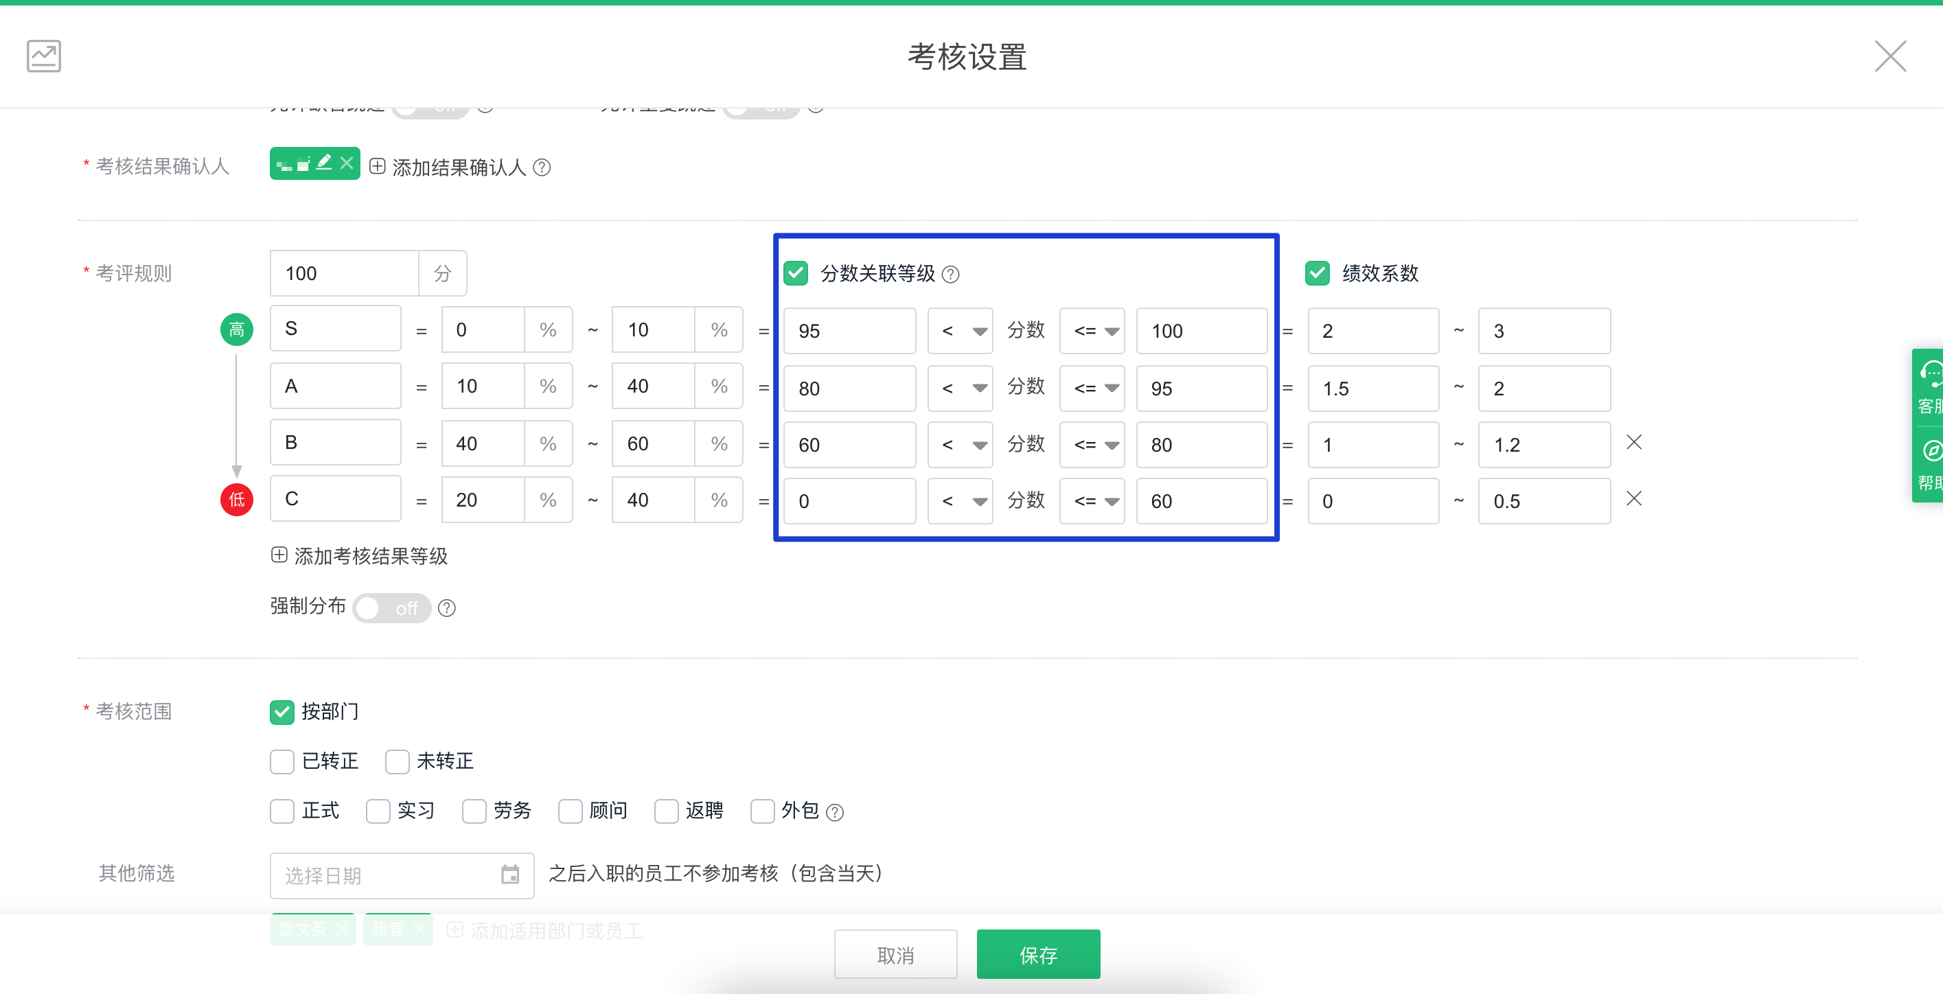
Task: Toggle the 强制分布 switch
Action: pos(391,608)
